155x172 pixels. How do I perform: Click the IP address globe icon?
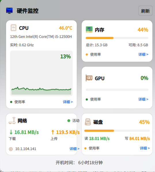pos(11,149)
